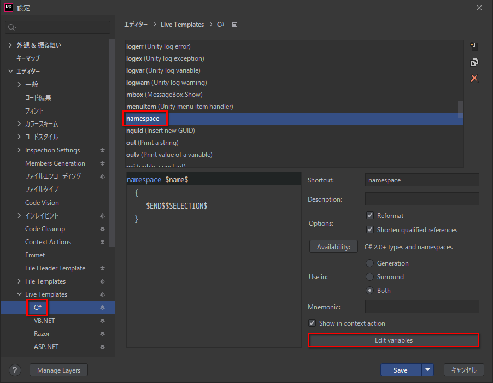Click the Edit variables button

click(x=394, y=340)
